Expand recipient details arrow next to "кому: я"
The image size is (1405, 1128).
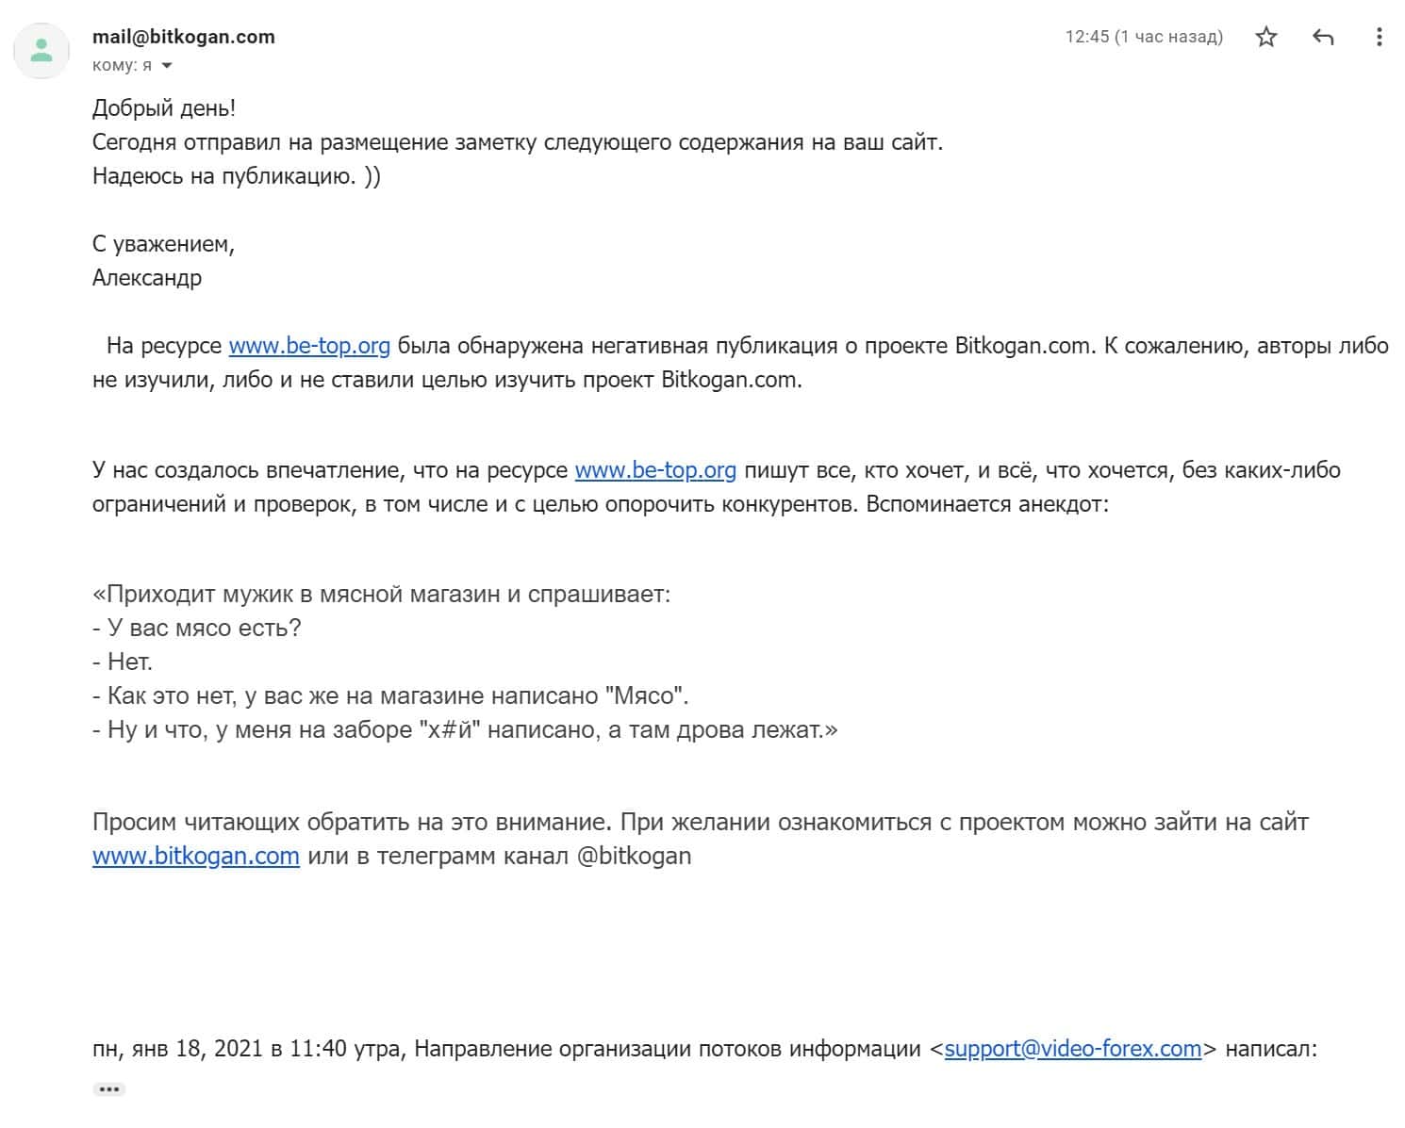167,66
